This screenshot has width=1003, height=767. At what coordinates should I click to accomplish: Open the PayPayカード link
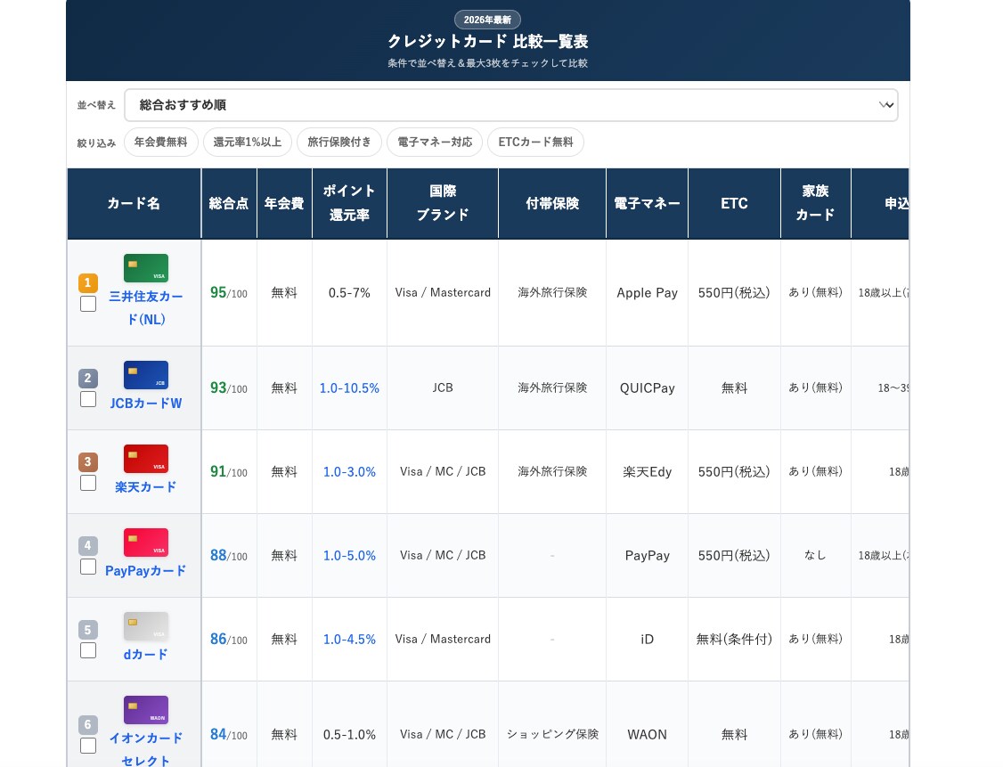pyautogui.click(x=146, y=571)
